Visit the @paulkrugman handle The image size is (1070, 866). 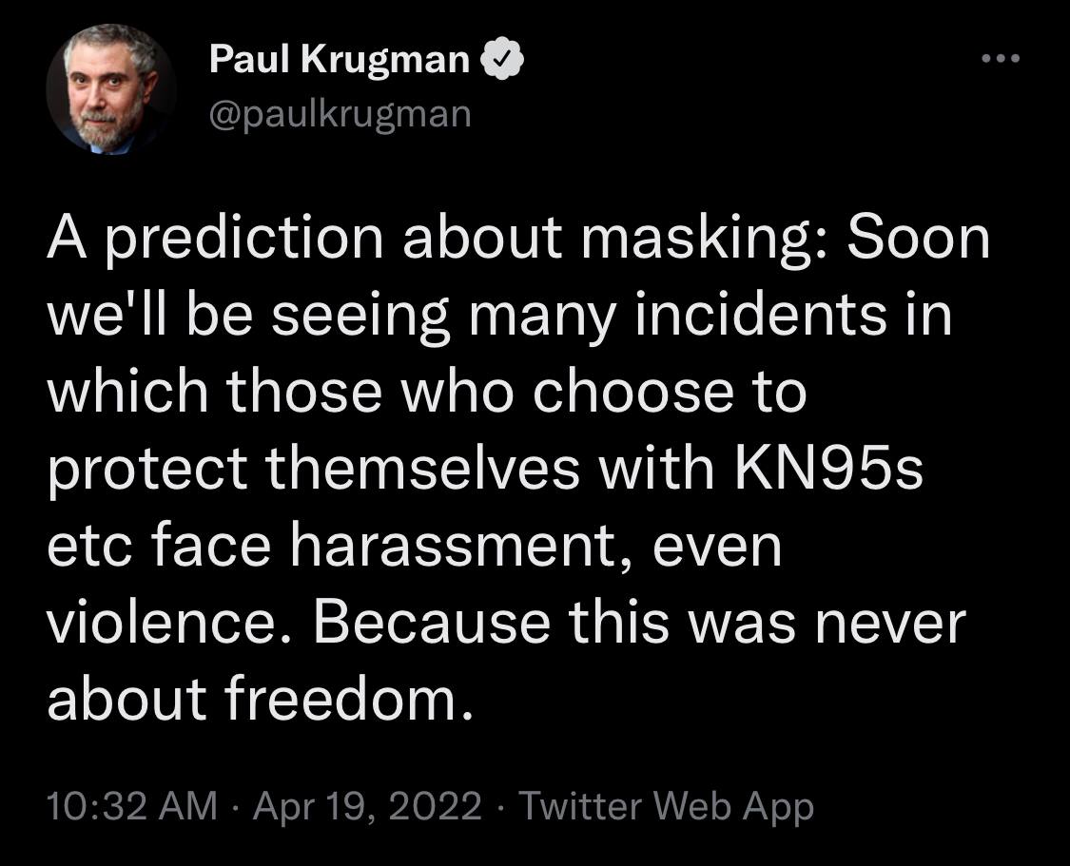340,113
